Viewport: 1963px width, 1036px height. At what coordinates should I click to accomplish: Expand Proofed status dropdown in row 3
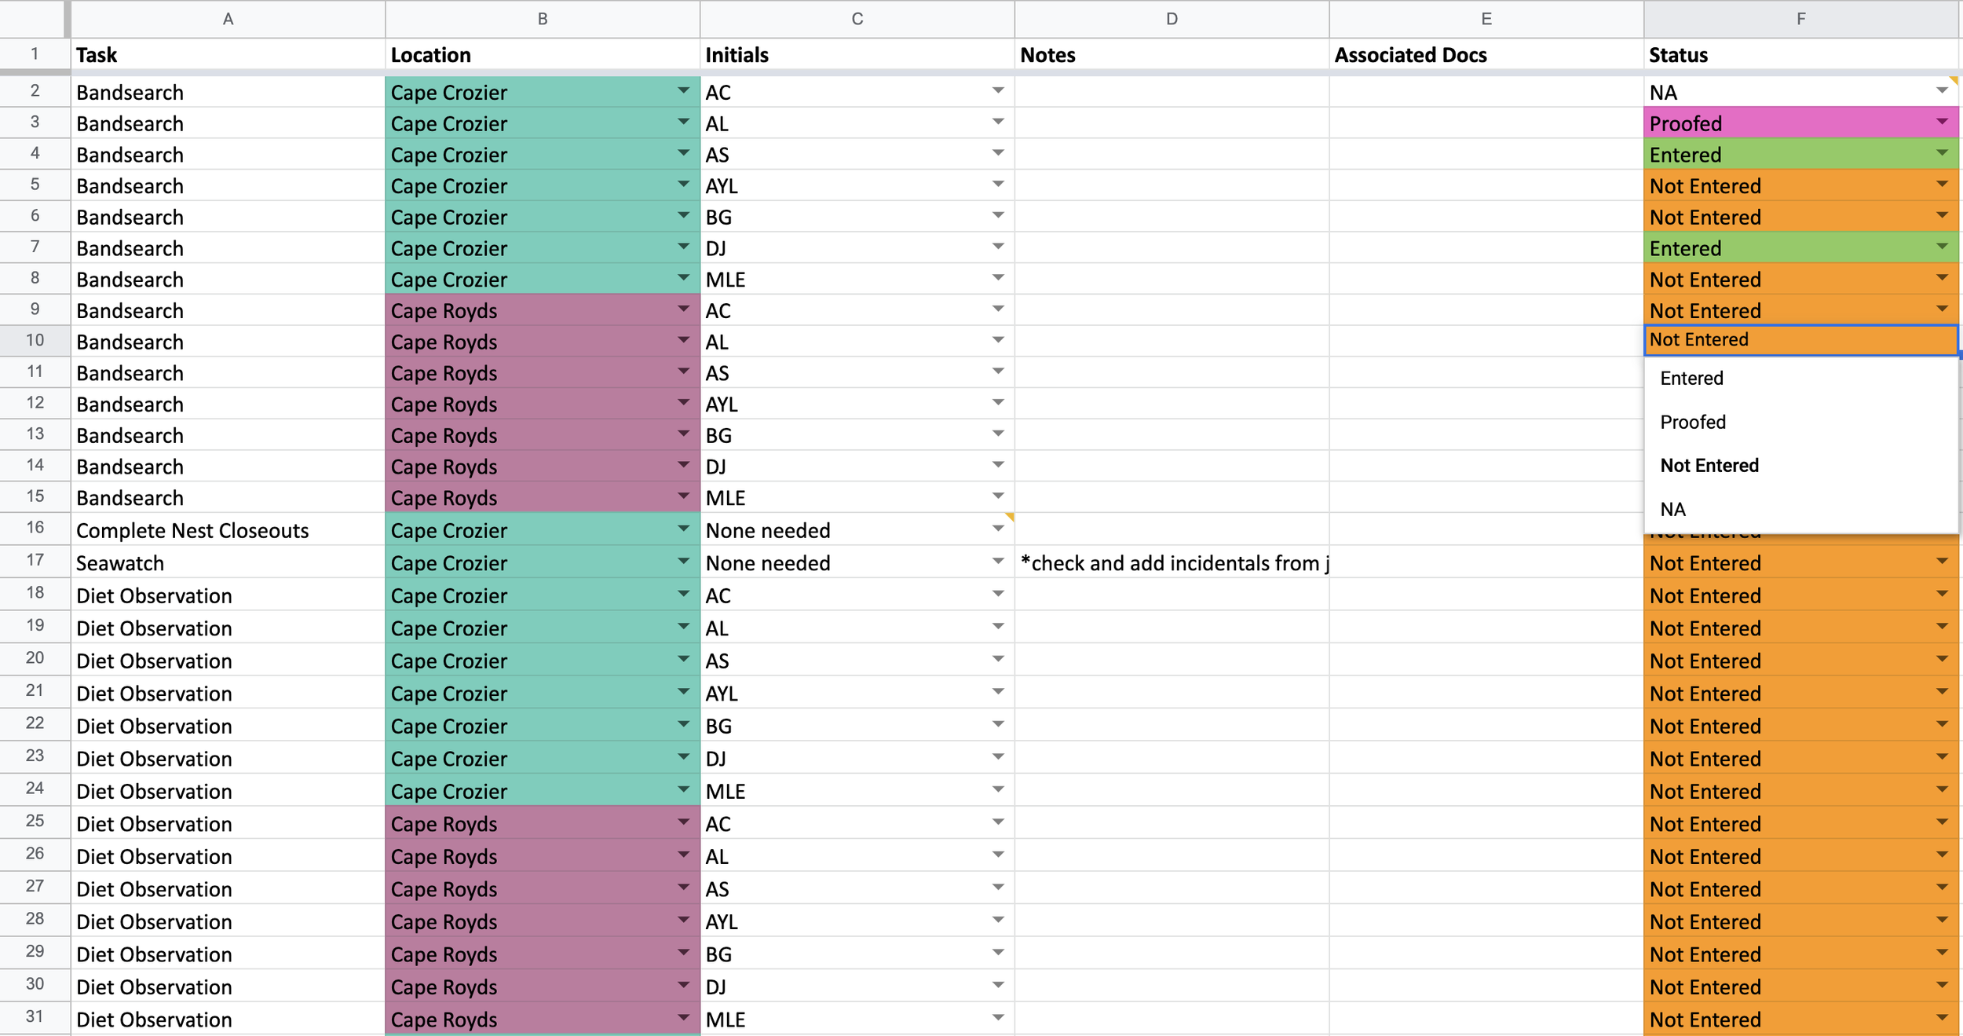pos(1941,123)
